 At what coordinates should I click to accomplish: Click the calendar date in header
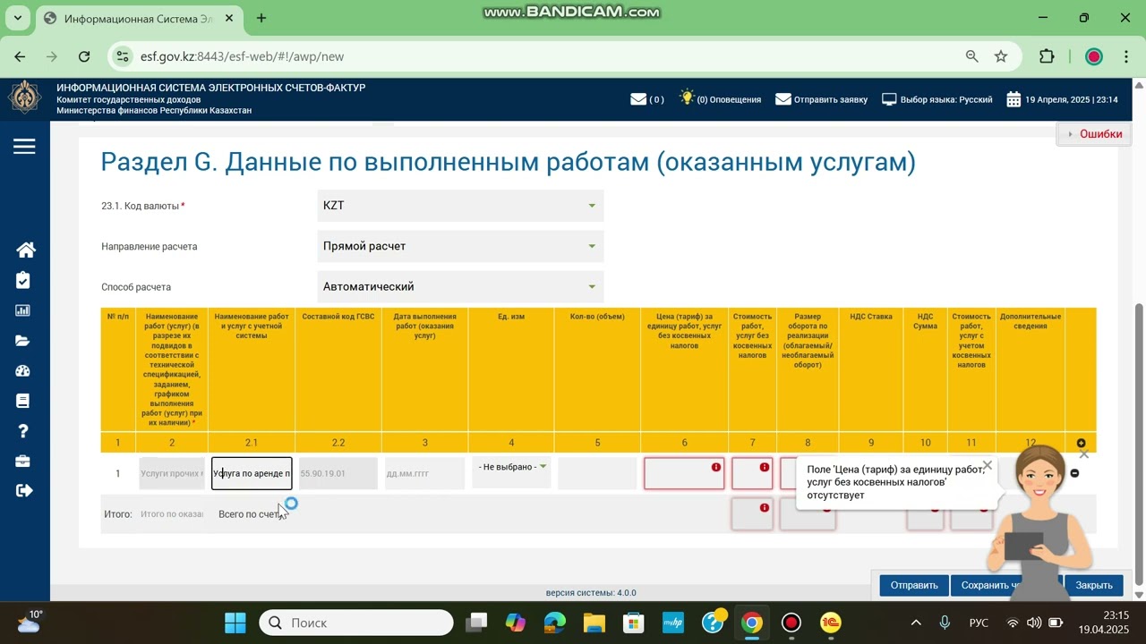click(1062, 99)
